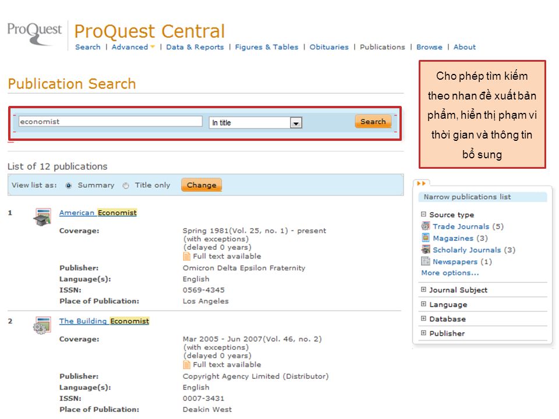Collapse the Source type section
This screenshot has height=419, width=559.
pyautogui.click(x=423, y=214)
